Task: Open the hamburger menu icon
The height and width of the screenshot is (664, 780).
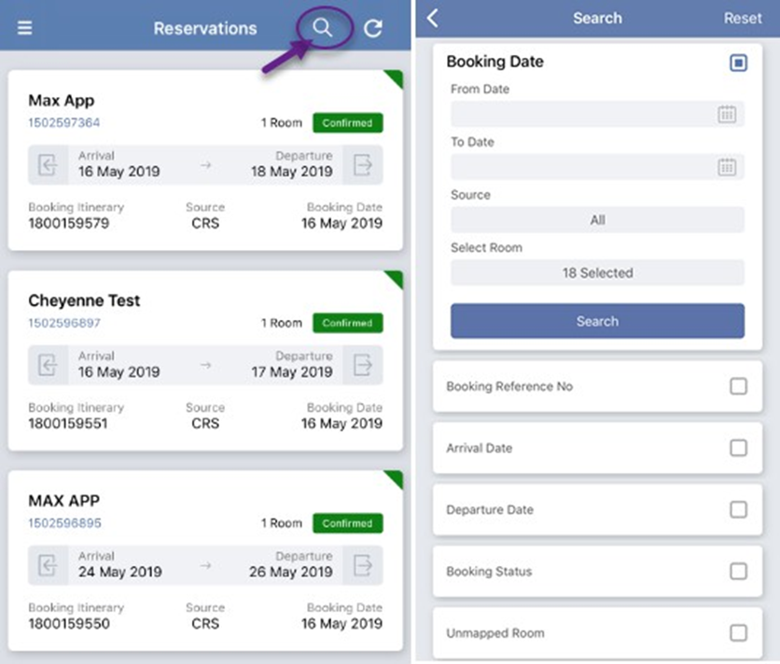Action: (24, 28)
